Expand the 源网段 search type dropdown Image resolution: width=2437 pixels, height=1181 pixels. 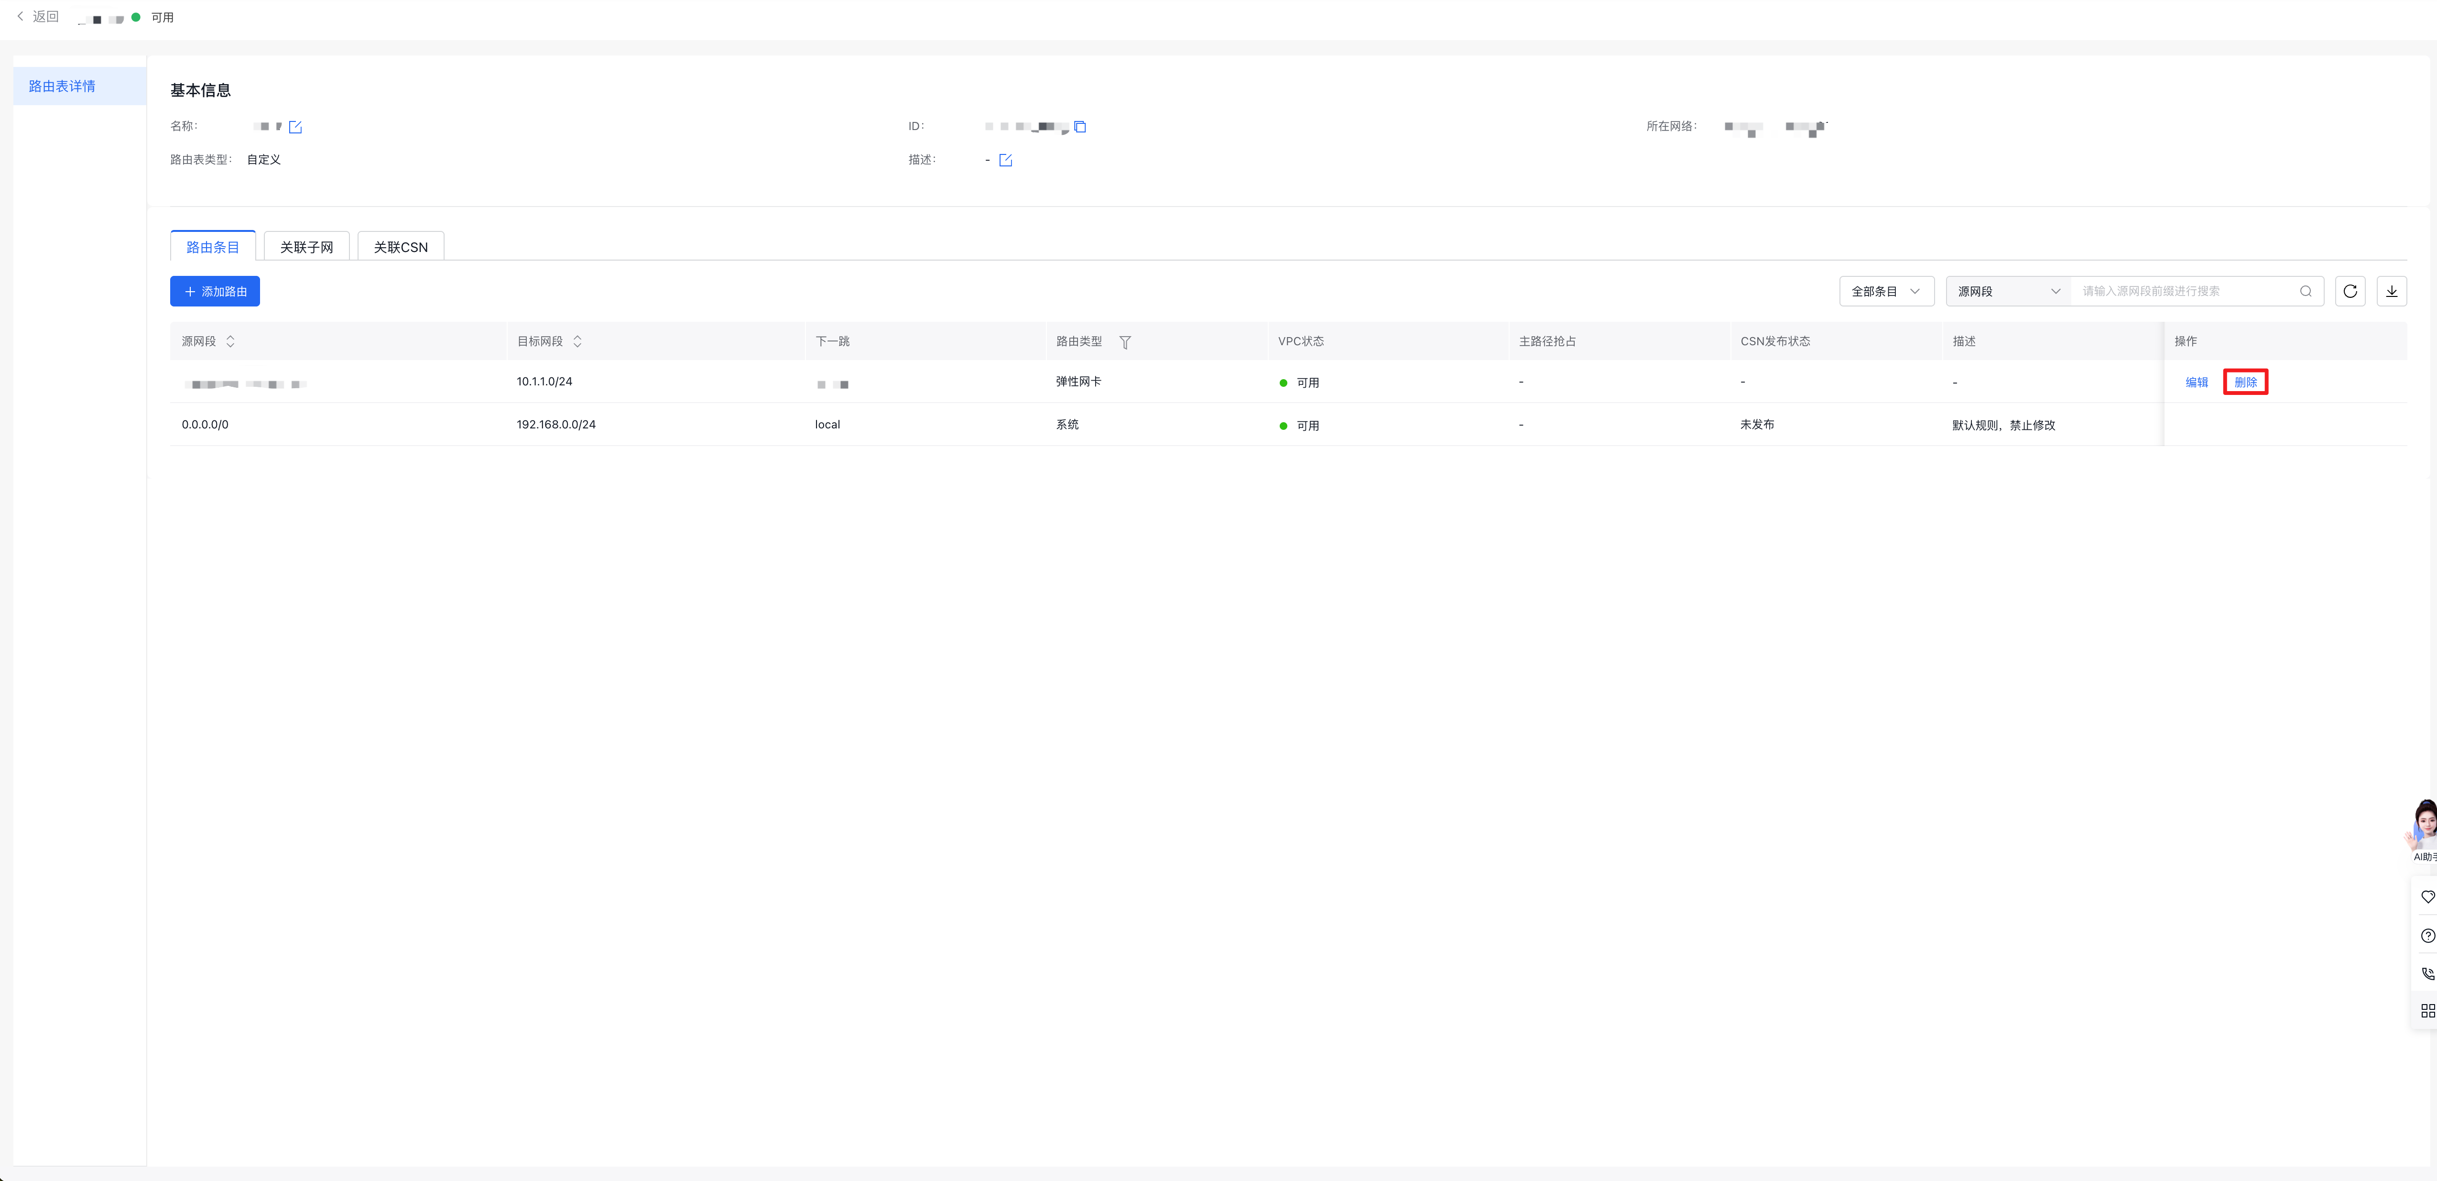tap(2008, 292)
